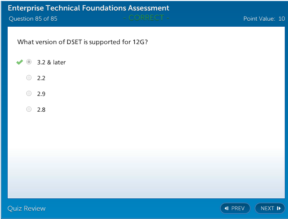Click the "2.2" answer text
This screenshot has height=219, width=288.
(41, 78)
